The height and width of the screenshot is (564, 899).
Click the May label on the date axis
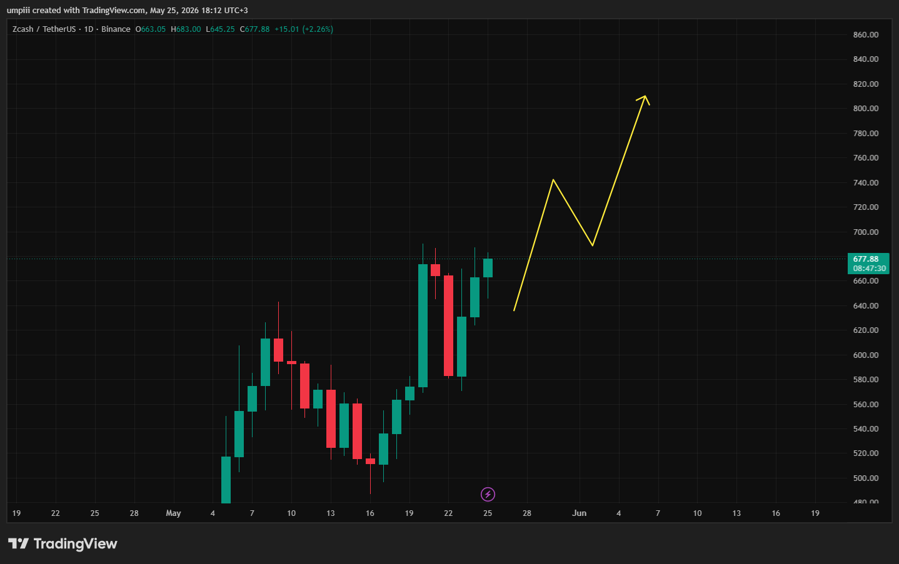173,513
